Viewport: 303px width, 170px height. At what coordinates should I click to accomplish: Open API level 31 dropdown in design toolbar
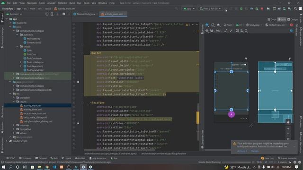coord(240,25)
